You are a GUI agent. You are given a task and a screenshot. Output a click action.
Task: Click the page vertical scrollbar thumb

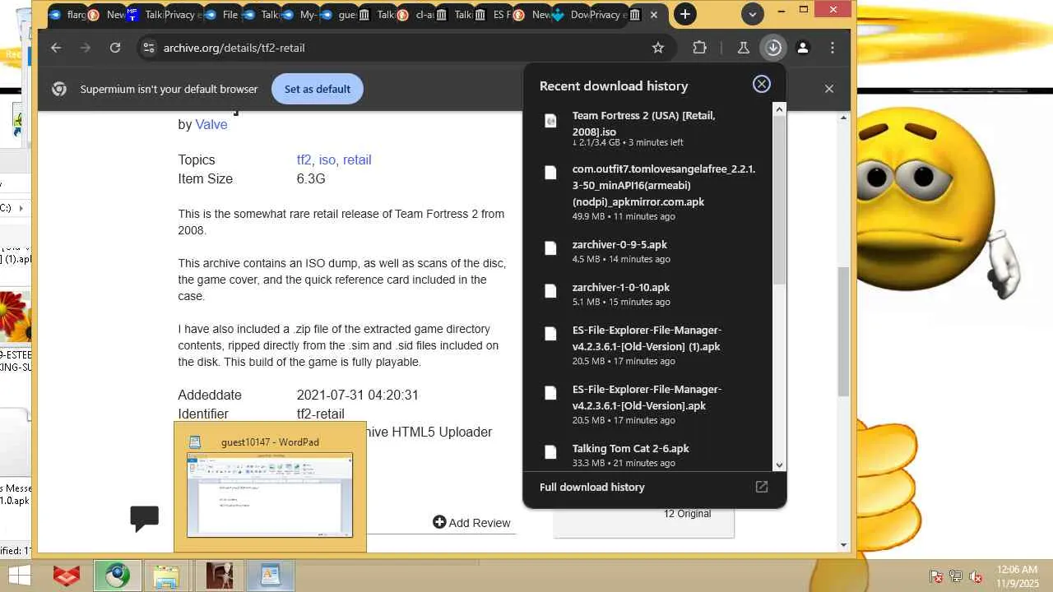point(843,331)
